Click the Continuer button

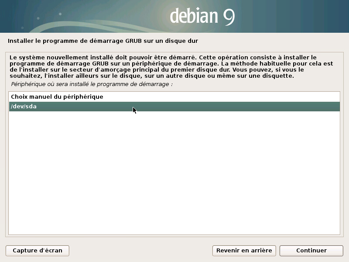pos(311,251)
